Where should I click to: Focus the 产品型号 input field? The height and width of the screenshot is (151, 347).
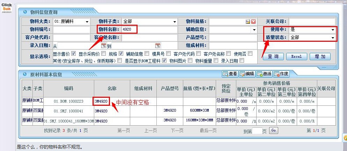point(233,38)
